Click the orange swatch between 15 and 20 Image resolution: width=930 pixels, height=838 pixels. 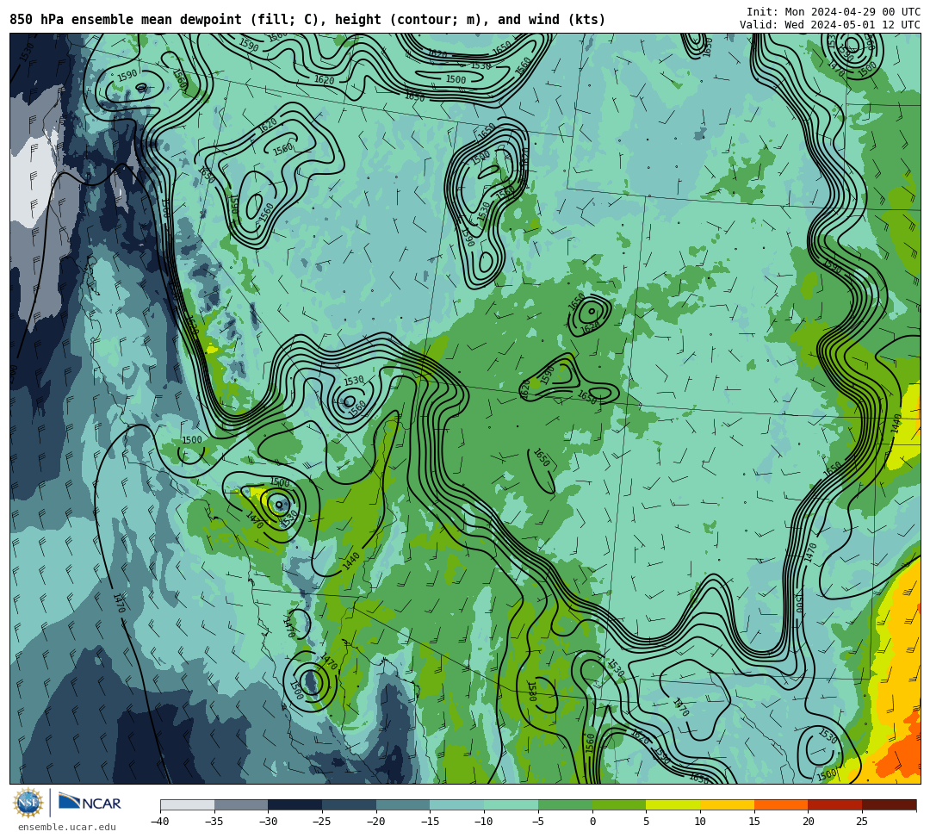pyautogui.click(x=781, y=804)
